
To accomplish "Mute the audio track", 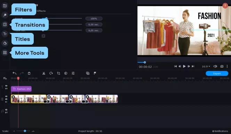I will pos(6,110).
